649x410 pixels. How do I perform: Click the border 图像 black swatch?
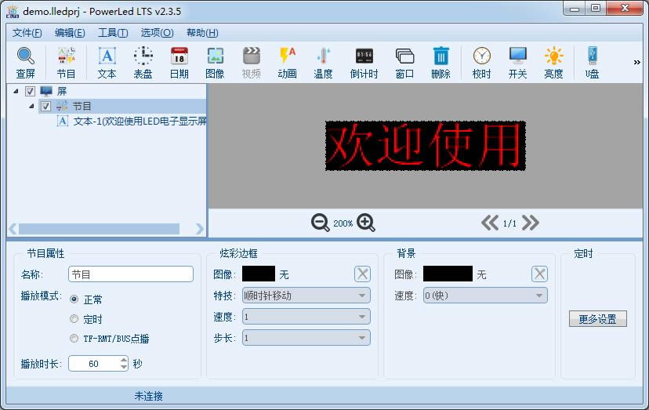pyautogui.click(x=259, y=274)
